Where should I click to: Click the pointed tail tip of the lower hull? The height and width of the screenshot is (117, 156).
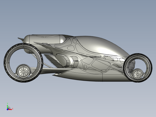tap(53, 75)
